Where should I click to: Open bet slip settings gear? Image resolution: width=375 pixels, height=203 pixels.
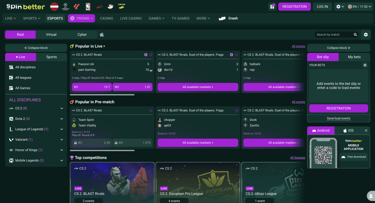tap(365, 65)
